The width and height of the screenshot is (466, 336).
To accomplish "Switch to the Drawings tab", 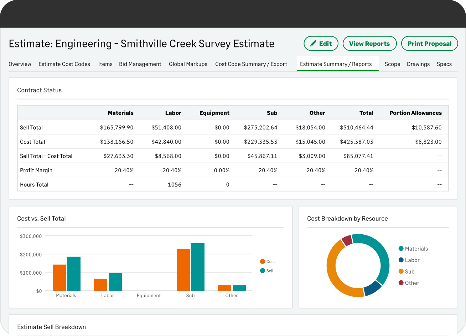I will [418, 64].
